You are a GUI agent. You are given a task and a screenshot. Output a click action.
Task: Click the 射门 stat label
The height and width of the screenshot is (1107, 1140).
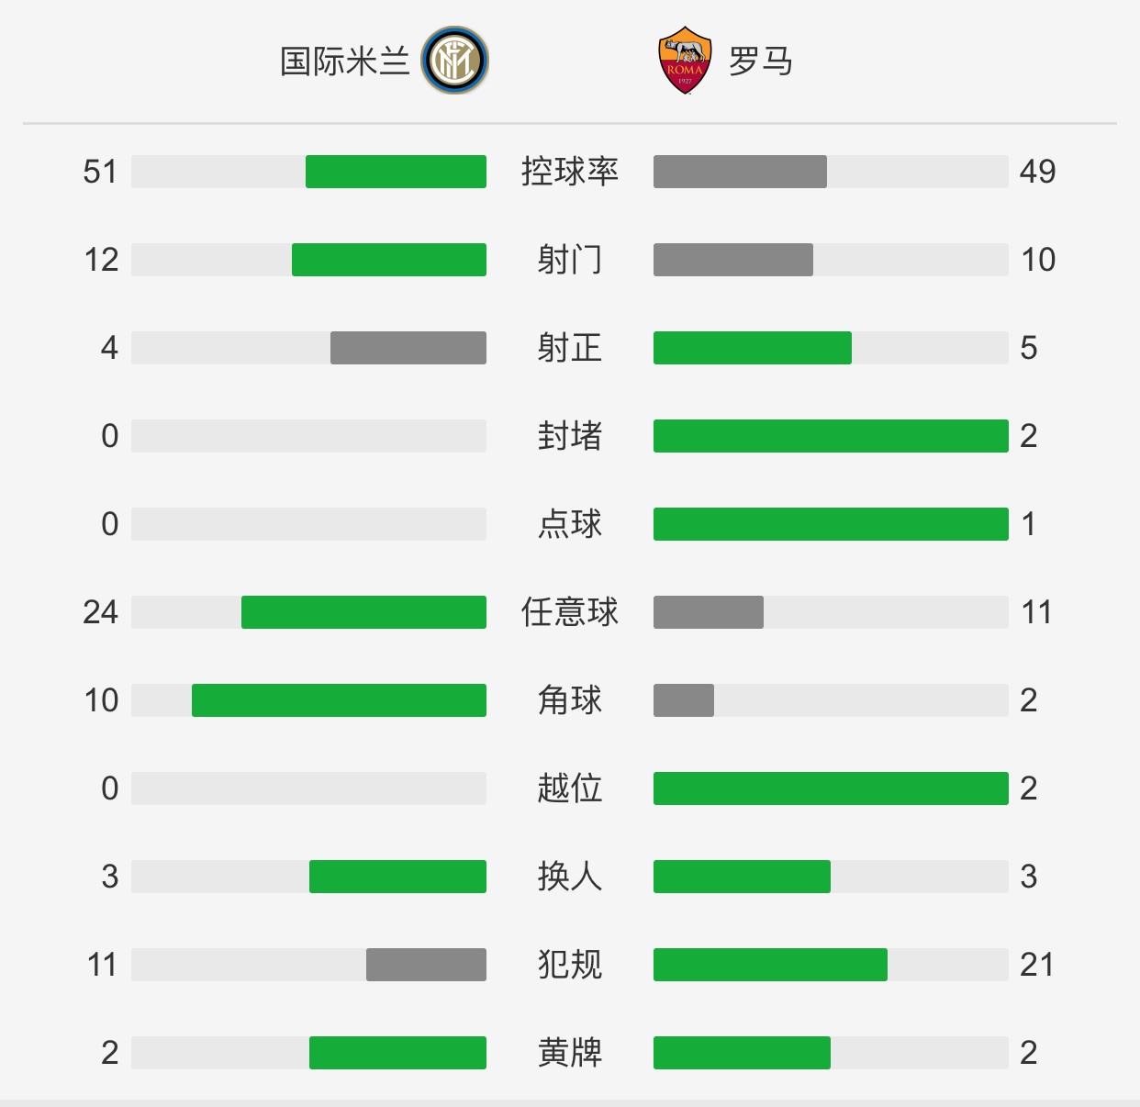pyautogui.click(x=570, y=260)
